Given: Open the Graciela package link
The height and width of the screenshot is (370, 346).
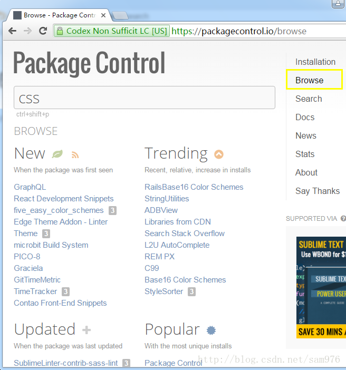Looking at the screenshot, I should [28, 268].
